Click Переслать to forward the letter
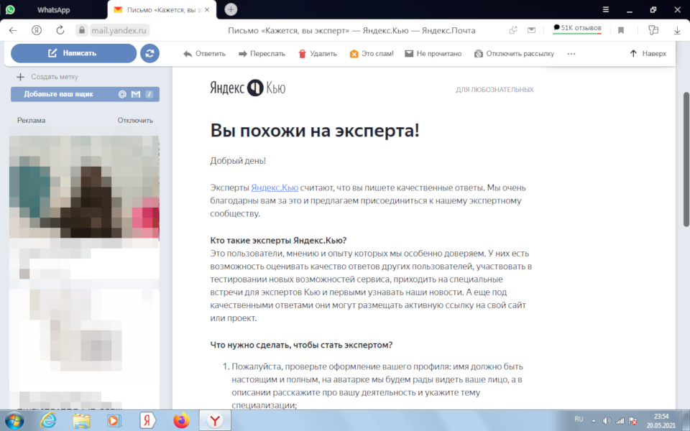Image resolution: width=690 pixels, height=431 pixels. click(262, 54)
